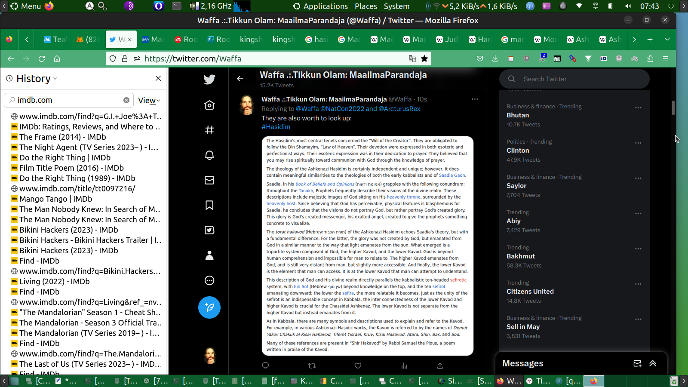Open Twitter home via the bird logo

pyautogui.click(x=209, y=80)
